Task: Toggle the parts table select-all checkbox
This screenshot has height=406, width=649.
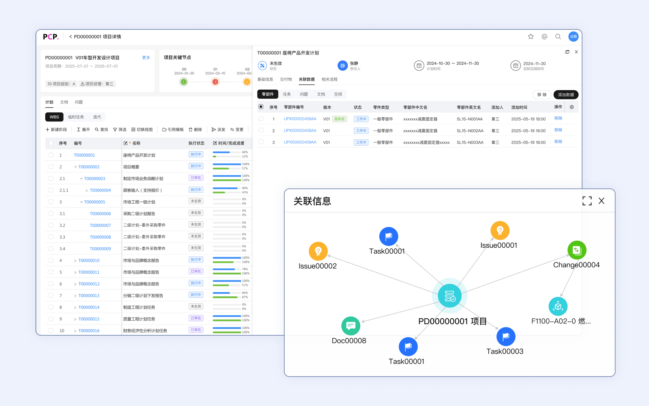Action: (x=261, y=107)
